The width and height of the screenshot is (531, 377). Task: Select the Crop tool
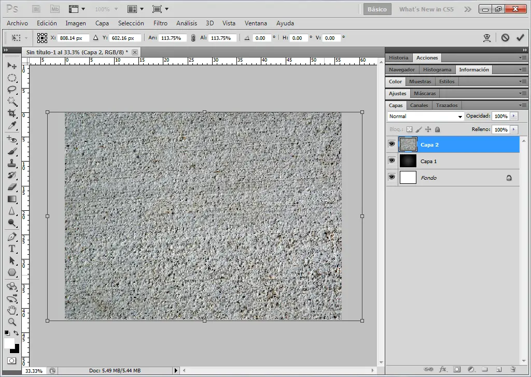click(11, 113)
